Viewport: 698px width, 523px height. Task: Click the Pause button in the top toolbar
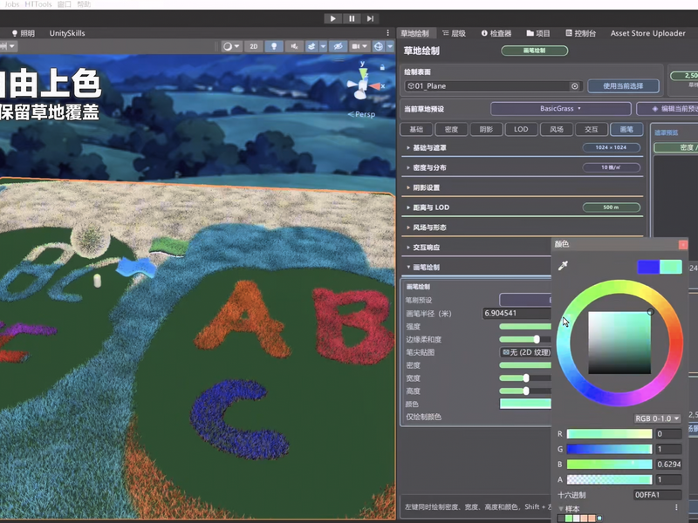[352, 18]
